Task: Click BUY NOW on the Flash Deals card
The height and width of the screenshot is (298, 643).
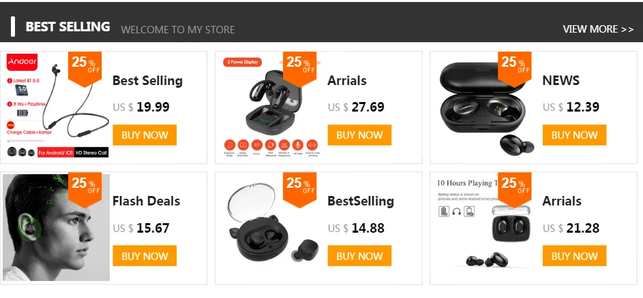Action: tap(145, 256)
